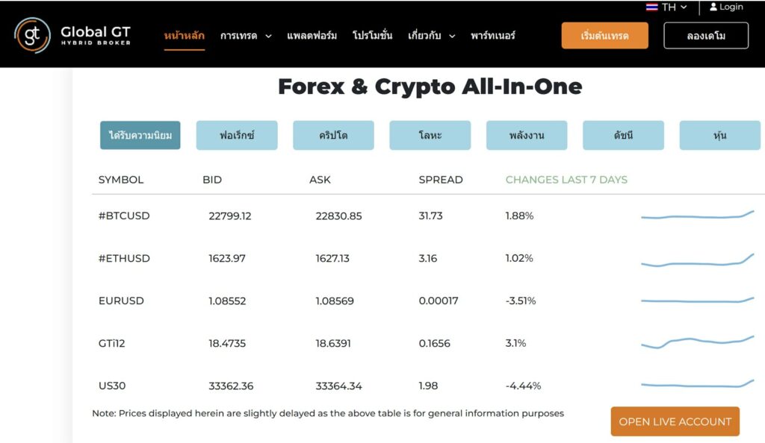This screenshot has height=443, width=765.
Task: Click the Global GT logo icon
Action: coord(32,35)
